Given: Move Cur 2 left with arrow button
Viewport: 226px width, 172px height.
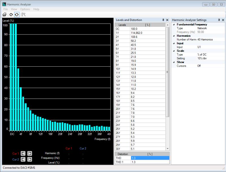Looking at the screenshot, I should click(x=23, y=159).
